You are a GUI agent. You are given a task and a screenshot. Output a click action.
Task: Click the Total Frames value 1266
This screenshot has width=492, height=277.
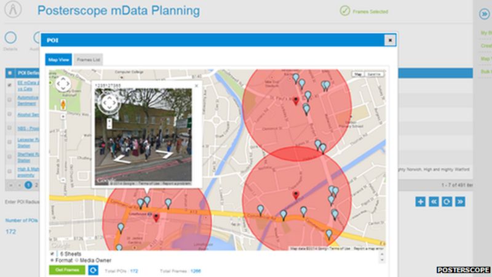tap(196, 271)
